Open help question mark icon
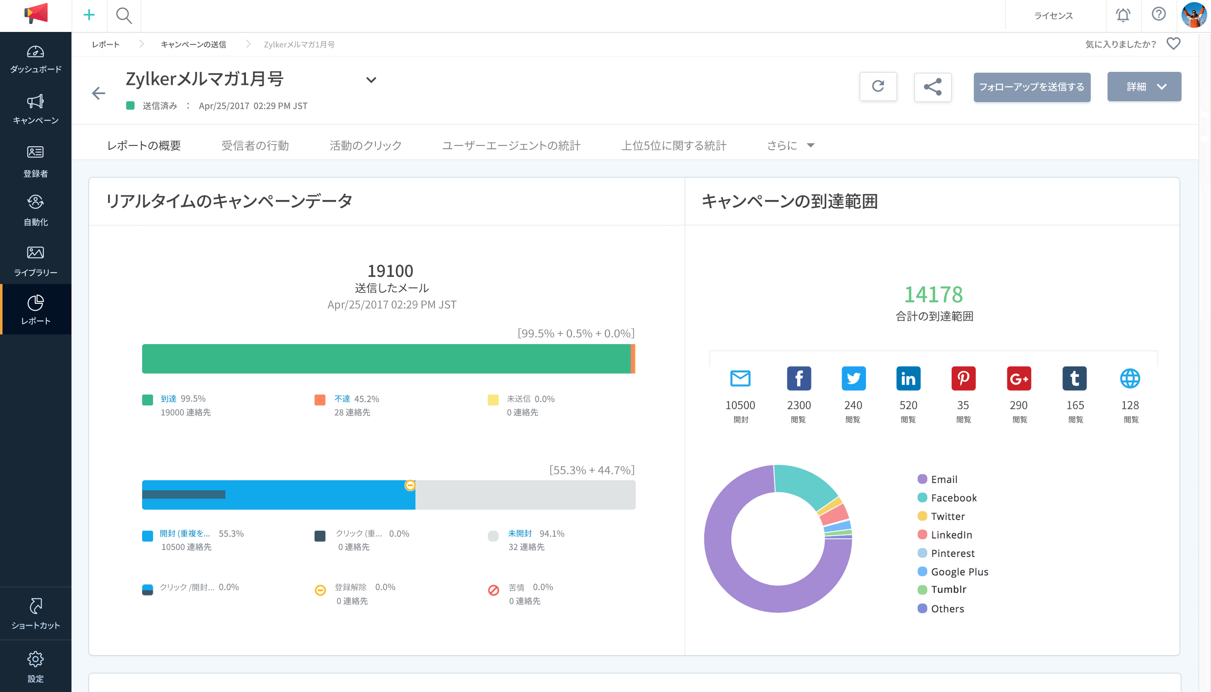 click(x=1159, y=14)
